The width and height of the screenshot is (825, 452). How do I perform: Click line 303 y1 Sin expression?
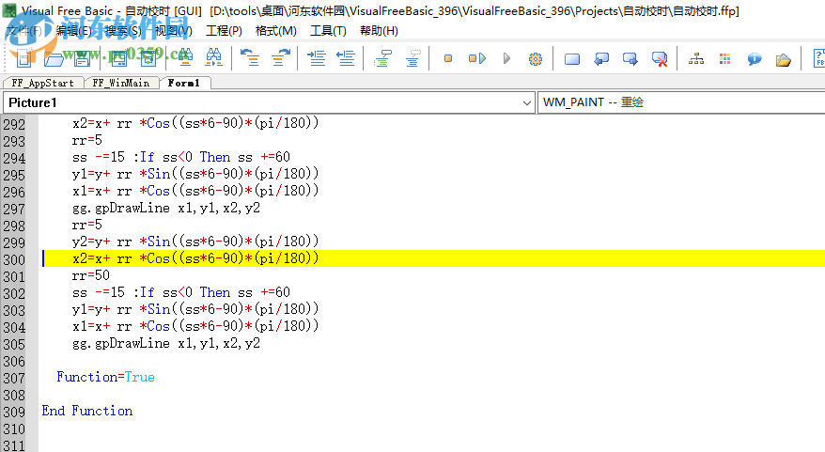pos(195,309)
